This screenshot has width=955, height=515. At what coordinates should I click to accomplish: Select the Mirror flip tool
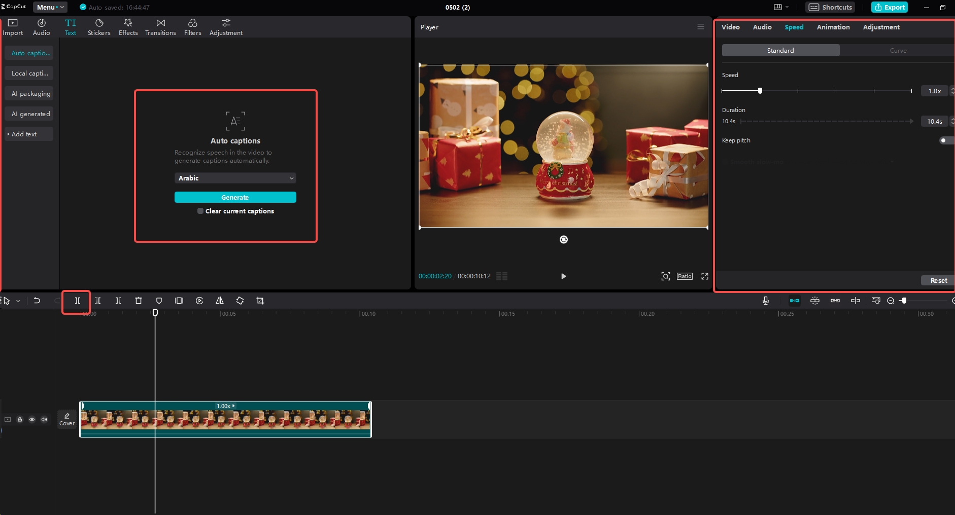click(x=220, y=301)
